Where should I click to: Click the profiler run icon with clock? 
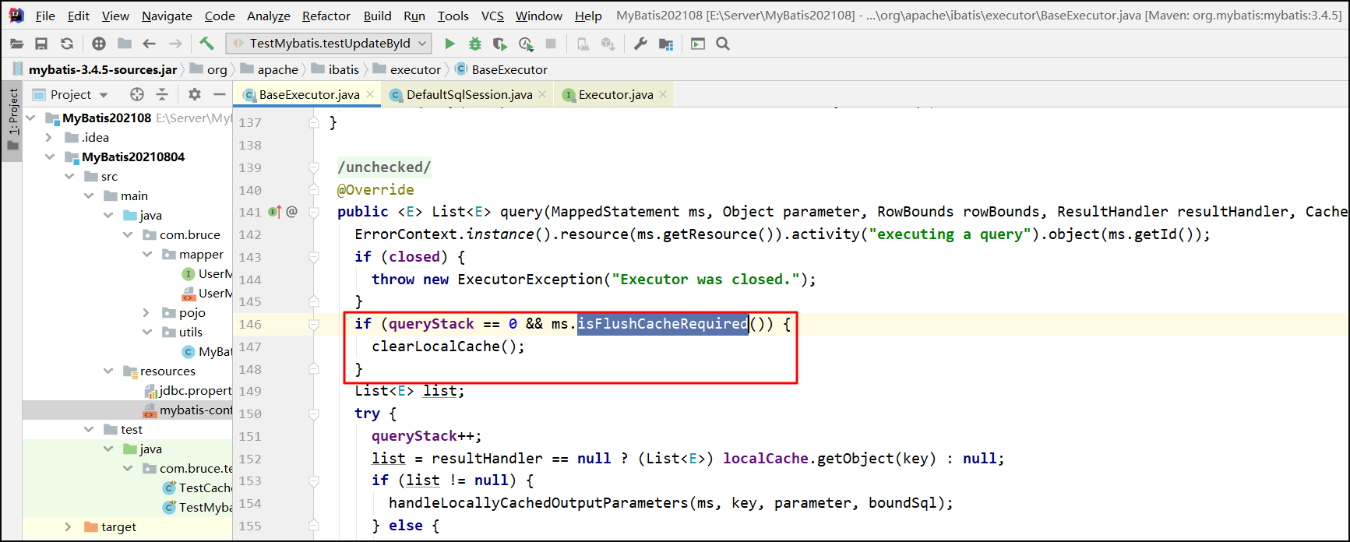526,44
